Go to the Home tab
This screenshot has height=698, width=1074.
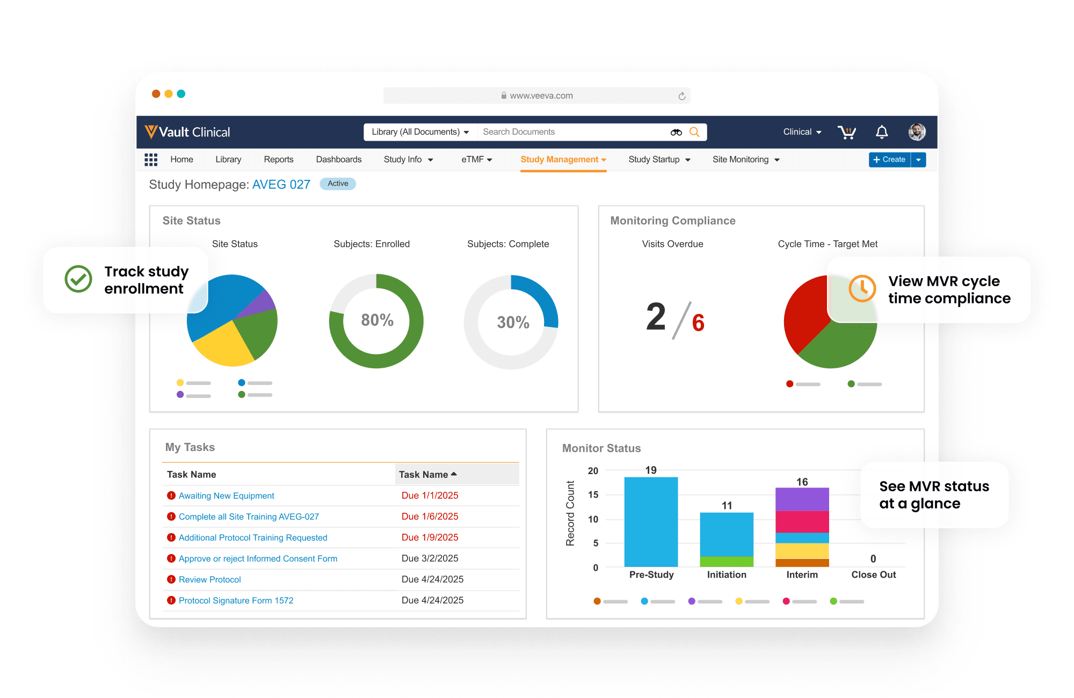coord(182,159)
